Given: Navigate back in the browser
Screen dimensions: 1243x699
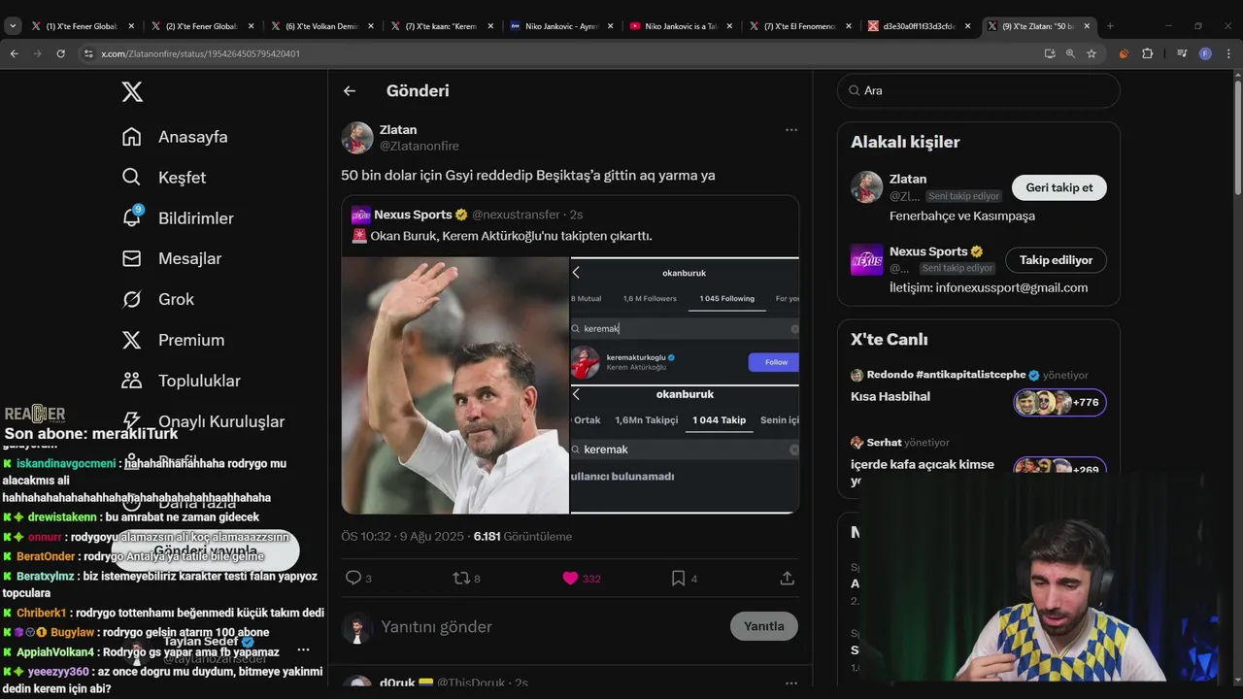Looking at the screenshot, I should (14, 53).
